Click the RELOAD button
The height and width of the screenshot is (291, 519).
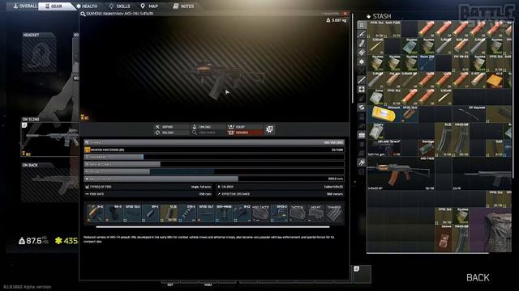click(x=171, y=133)
